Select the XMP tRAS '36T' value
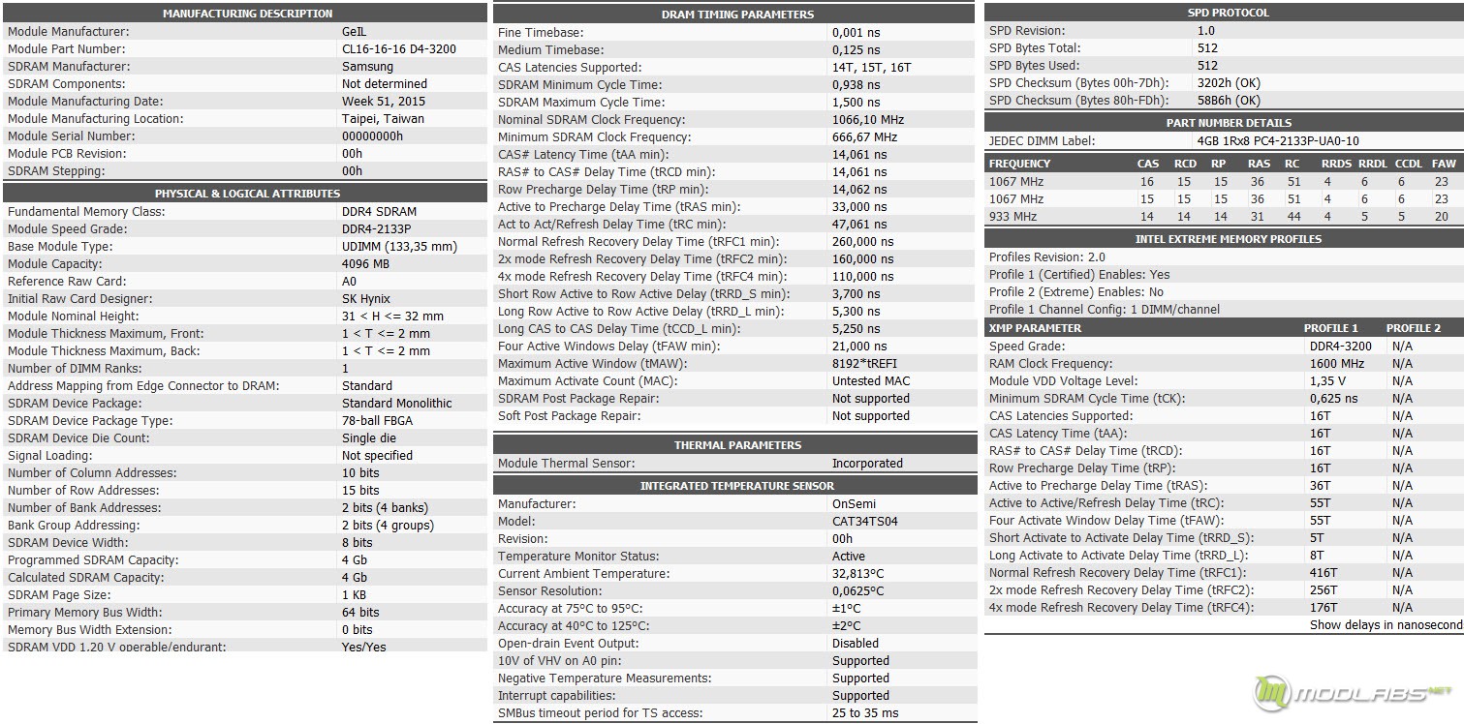Viewport: 1464px width, 724px height. click(x=1321, y=486)
